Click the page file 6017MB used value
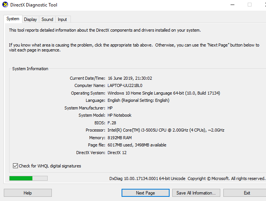 [x=137, y=145]
